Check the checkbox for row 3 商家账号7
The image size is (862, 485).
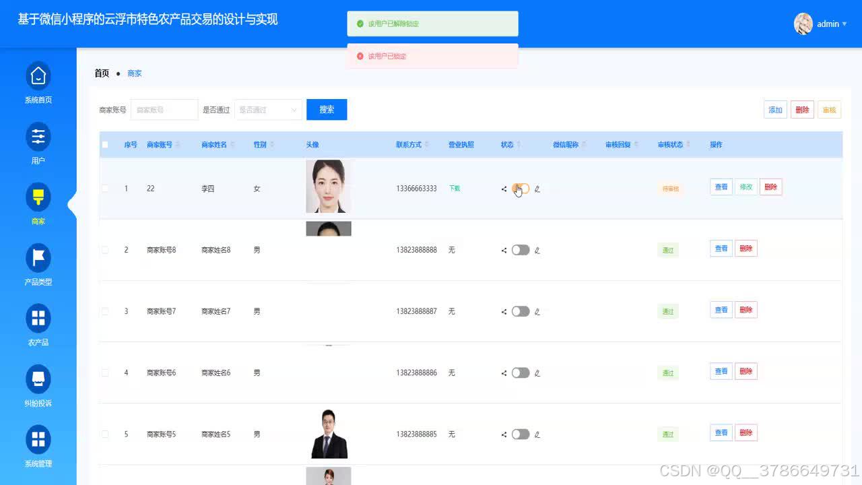105,311
